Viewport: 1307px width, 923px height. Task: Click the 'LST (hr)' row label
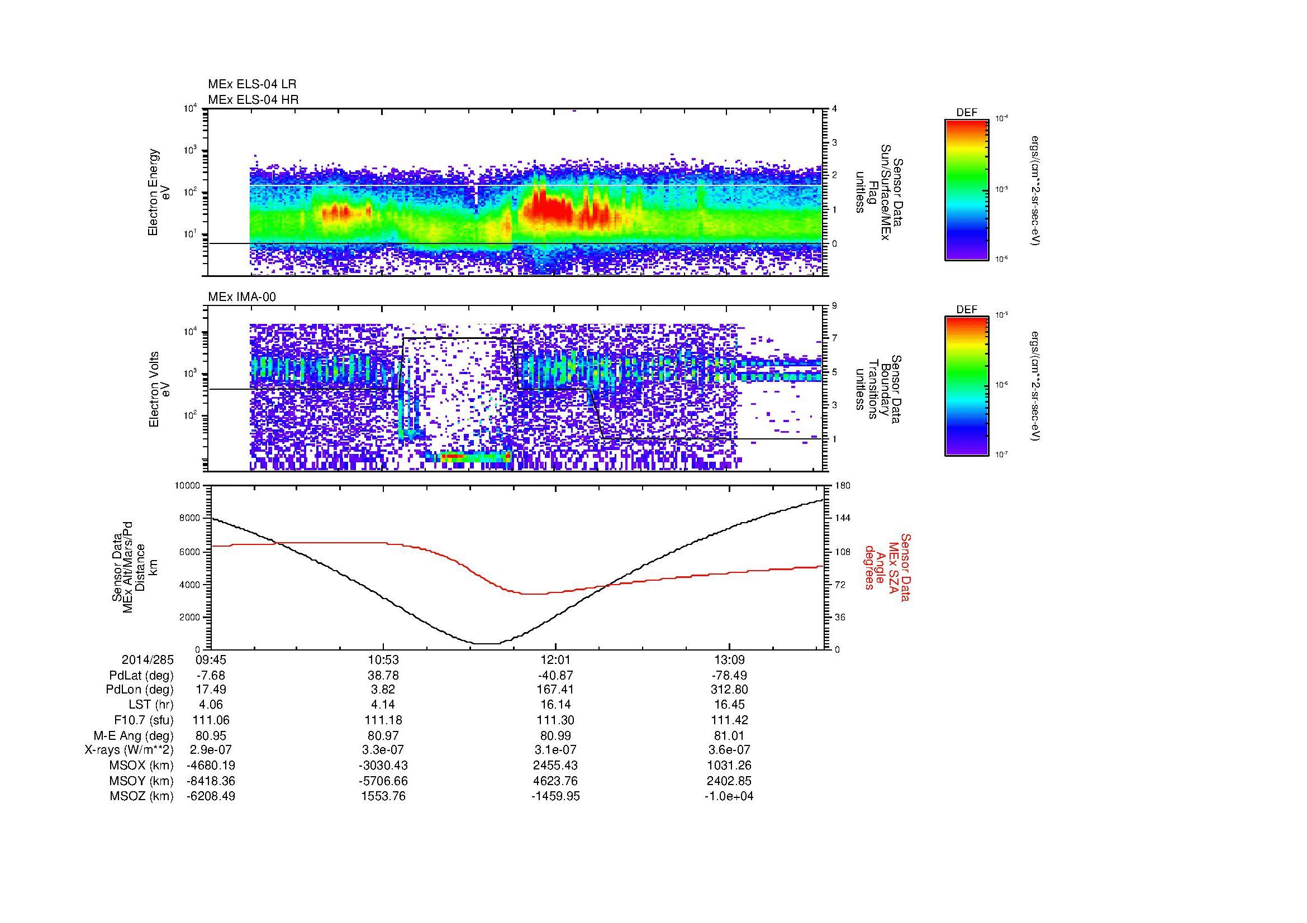tap(151, 705)
